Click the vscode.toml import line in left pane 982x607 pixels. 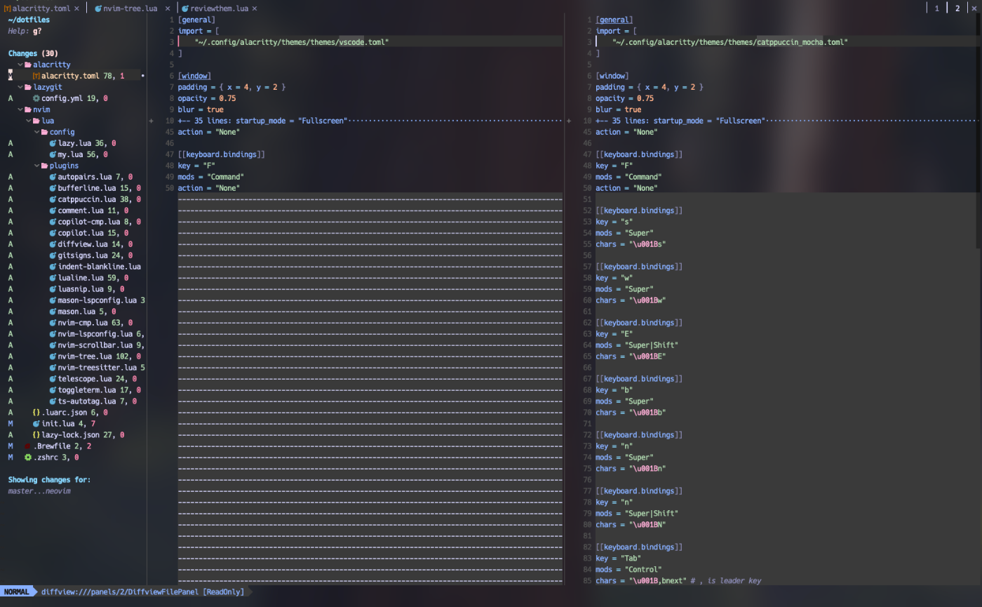click(291, 42)
